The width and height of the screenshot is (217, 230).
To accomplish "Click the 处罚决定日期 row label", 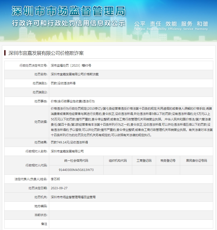I will pyautogui.click(x=38, y=188).
